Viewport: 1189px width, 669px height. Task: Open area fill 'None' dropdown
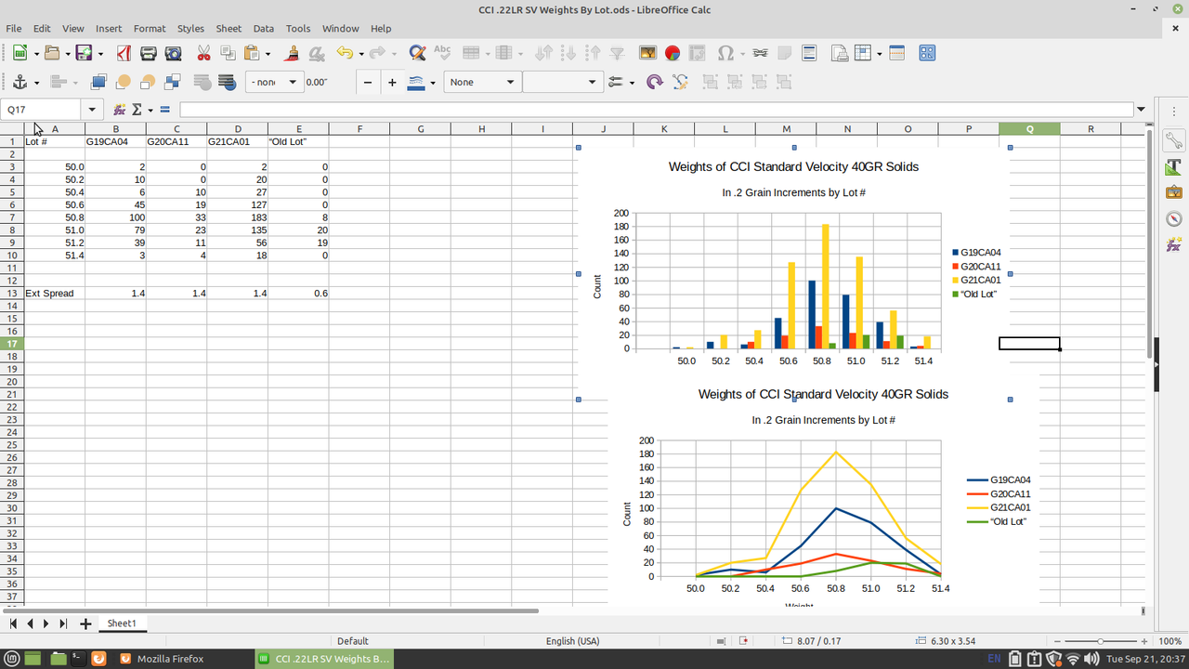(510, 82)
